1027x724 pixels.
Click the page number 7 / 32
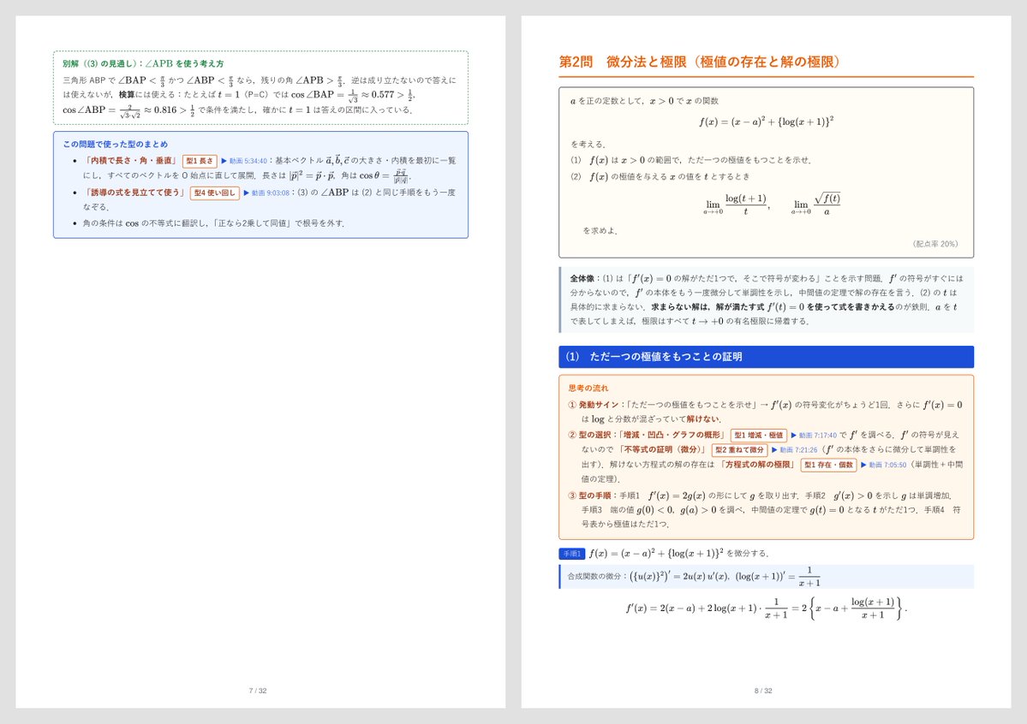pos(258,691)
